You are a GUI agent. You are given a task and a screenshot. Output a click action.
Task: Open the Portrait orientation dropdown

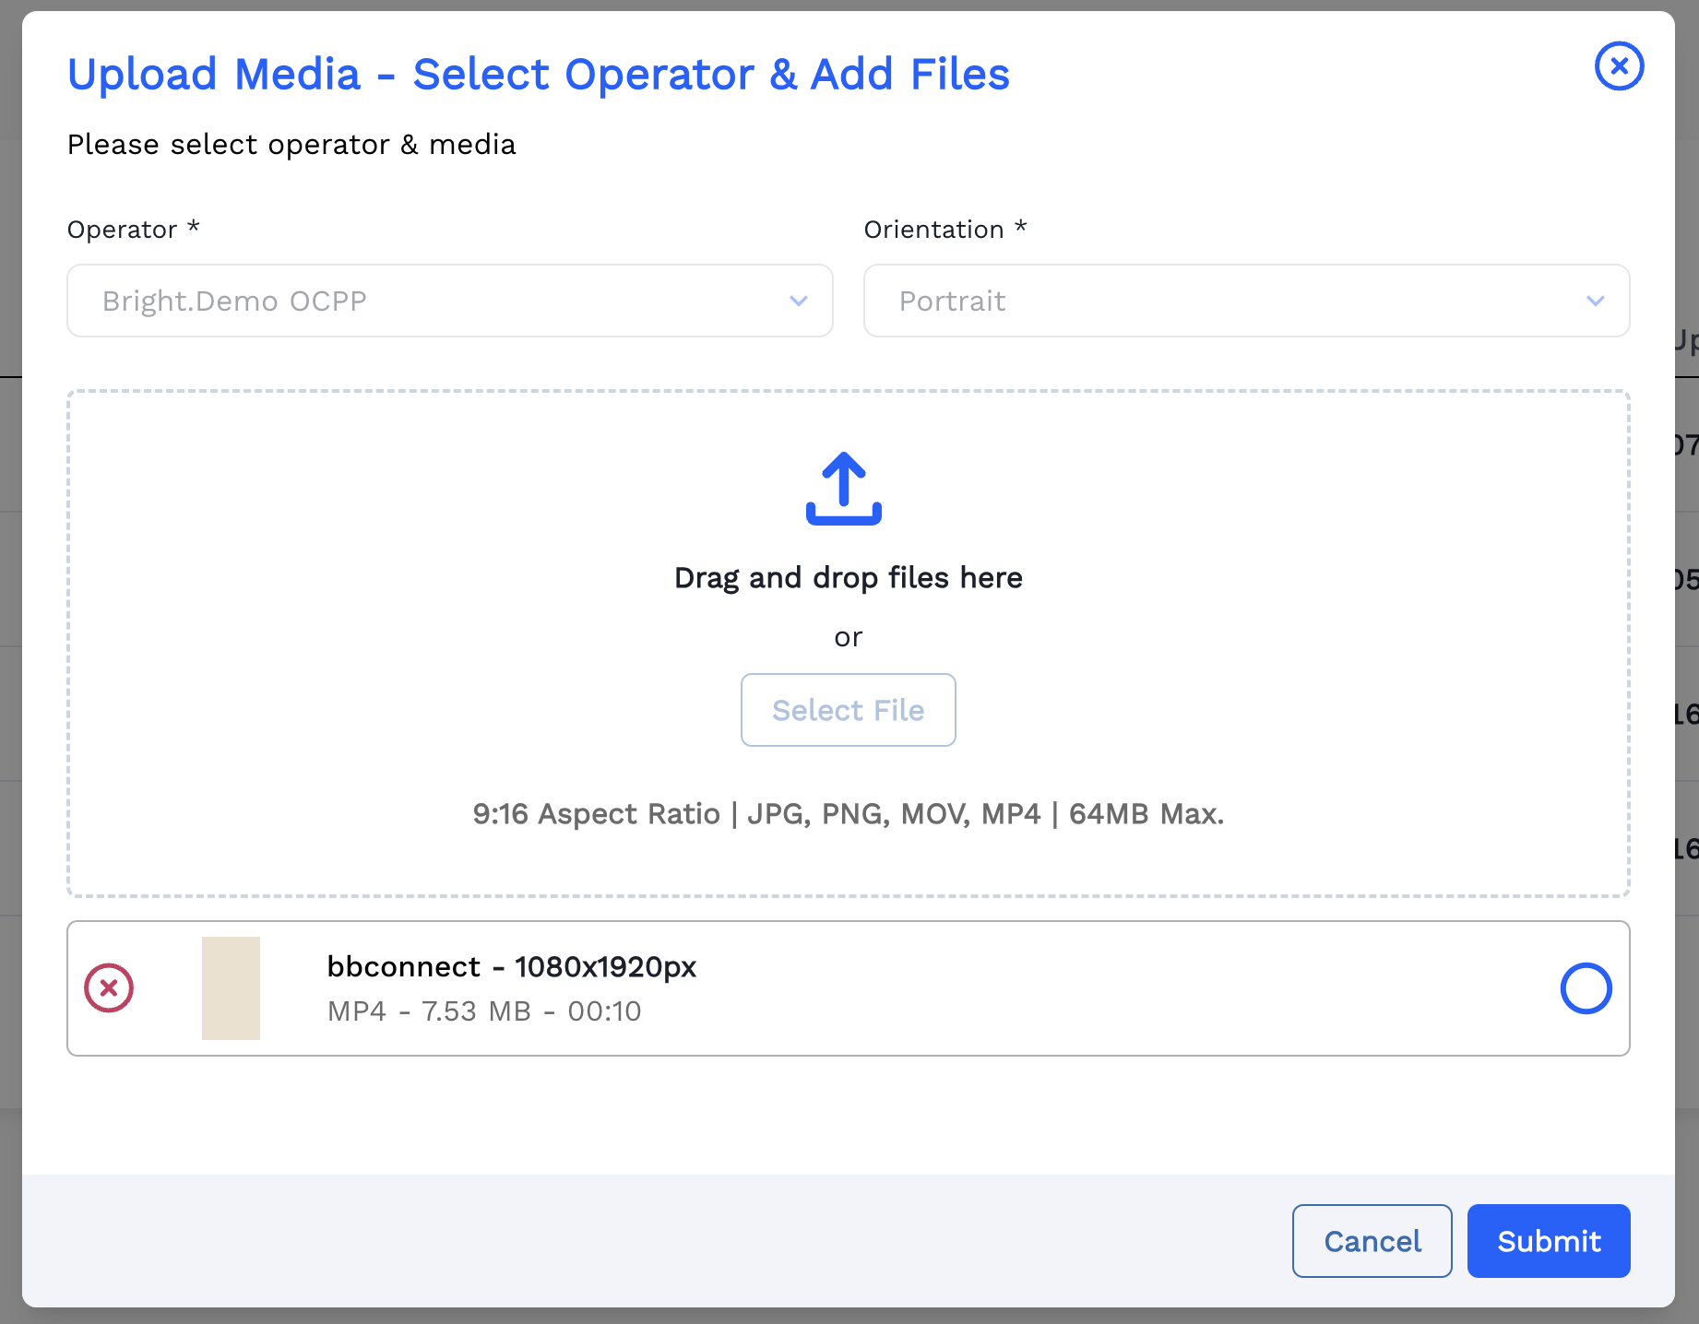pos(1245,301)
